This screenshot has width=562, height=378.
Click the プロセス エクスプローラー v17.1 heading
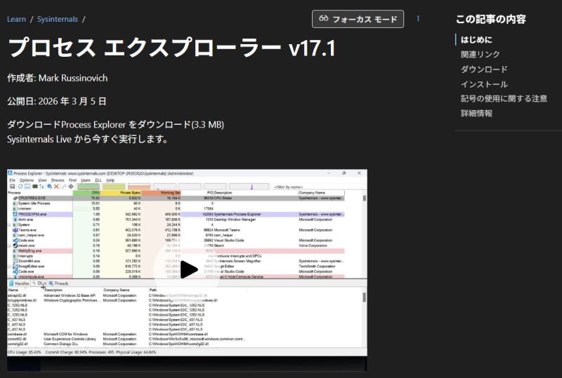click(x=171, y=48)
